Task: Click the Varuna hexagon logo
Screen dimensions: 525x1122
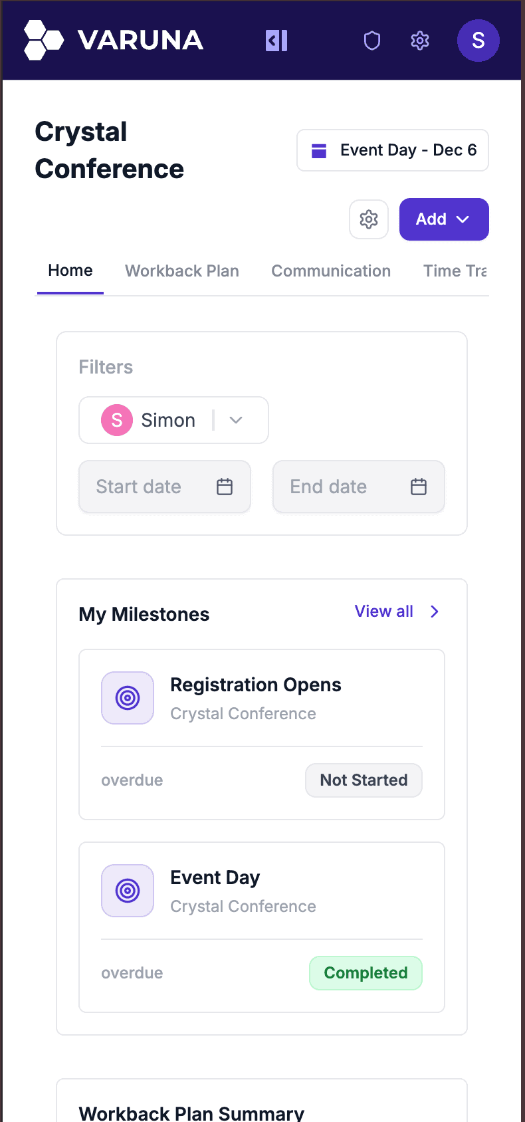Action: [x=43, y=40]
